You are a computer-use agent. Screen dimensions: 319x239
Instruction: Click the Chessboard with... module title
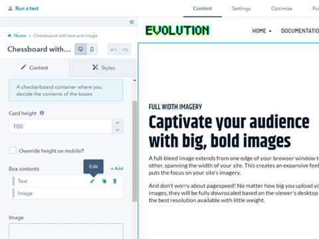pos(39,49)
